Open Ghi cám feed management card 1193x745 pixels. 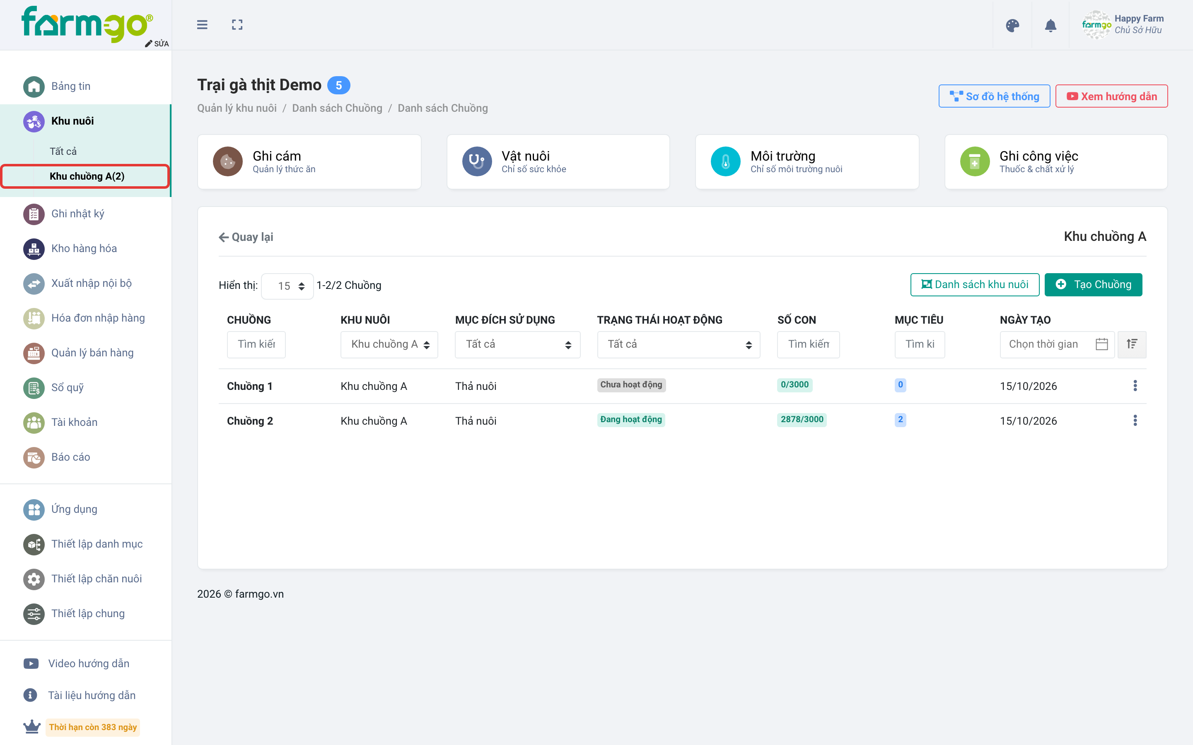309,161
